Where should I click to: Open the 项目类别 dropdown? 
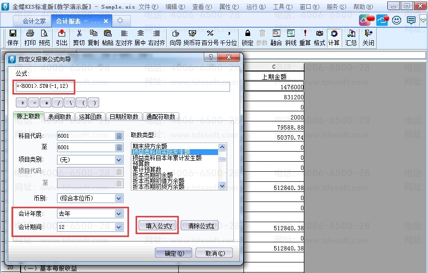coord(119,160)
